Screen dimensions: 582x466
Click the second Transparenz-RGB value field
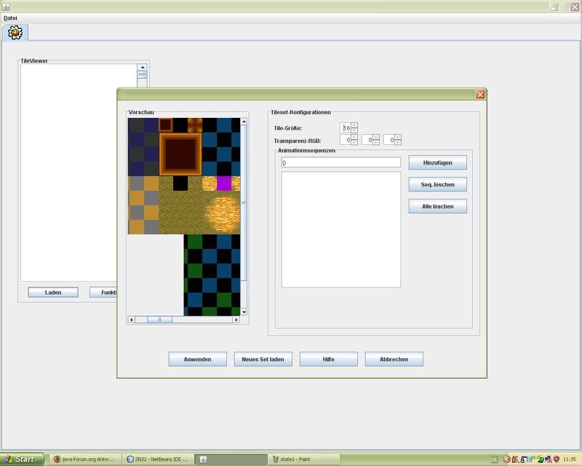point(367,140)
